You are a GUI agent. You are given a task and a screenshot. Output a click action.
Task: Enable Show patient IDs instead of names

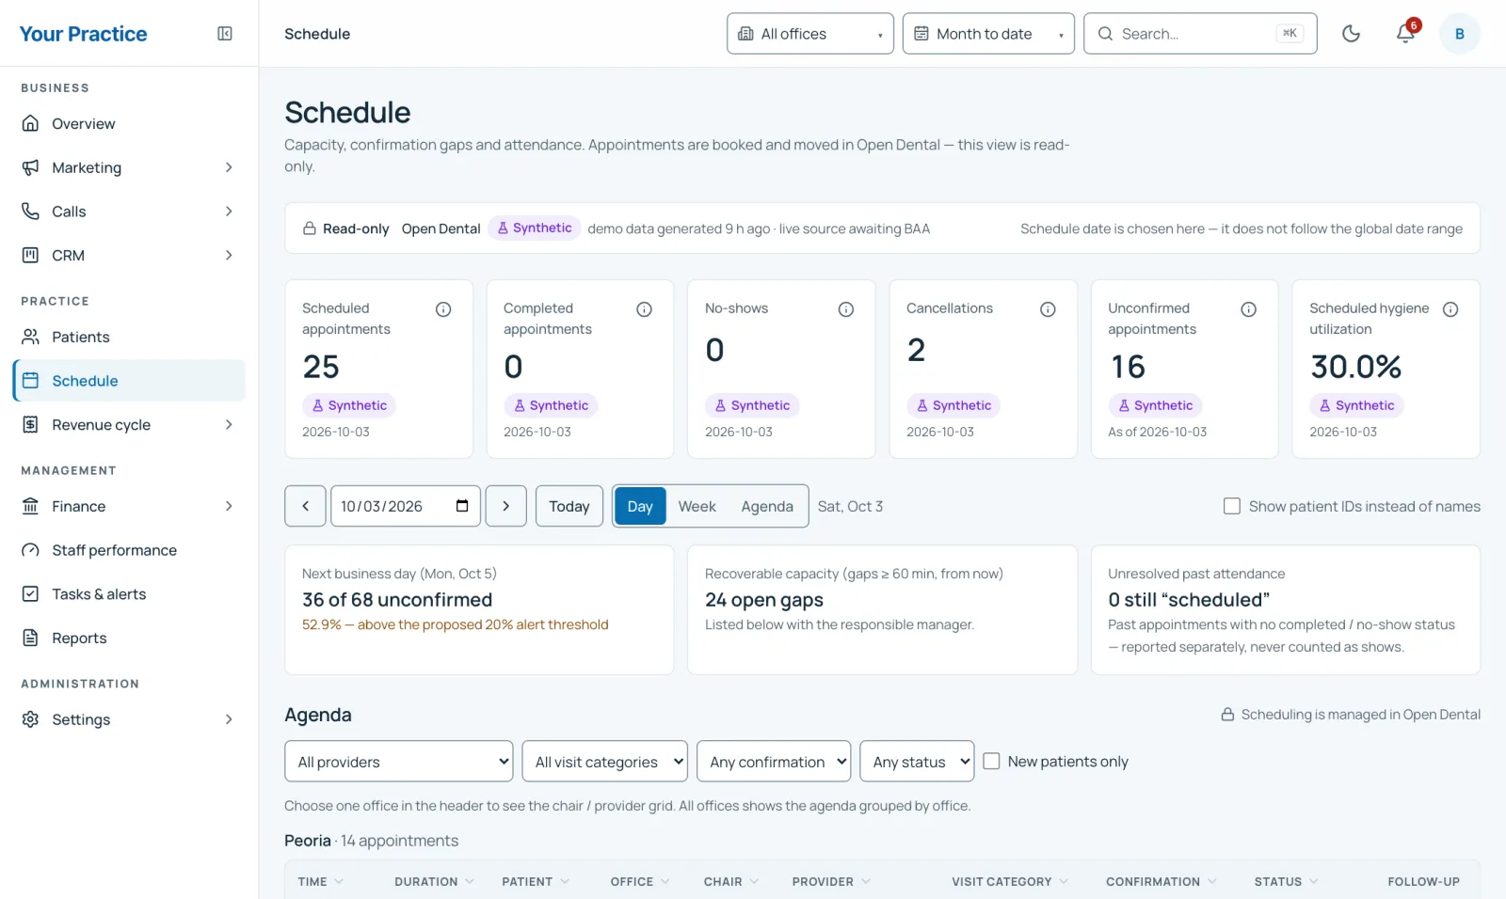pos(1231,506)
